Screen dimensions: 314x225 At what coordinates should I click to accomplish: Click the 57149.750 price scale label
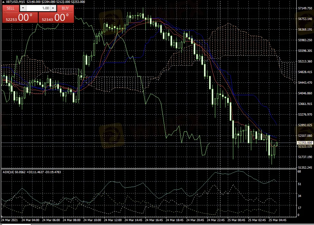[305, 8]
